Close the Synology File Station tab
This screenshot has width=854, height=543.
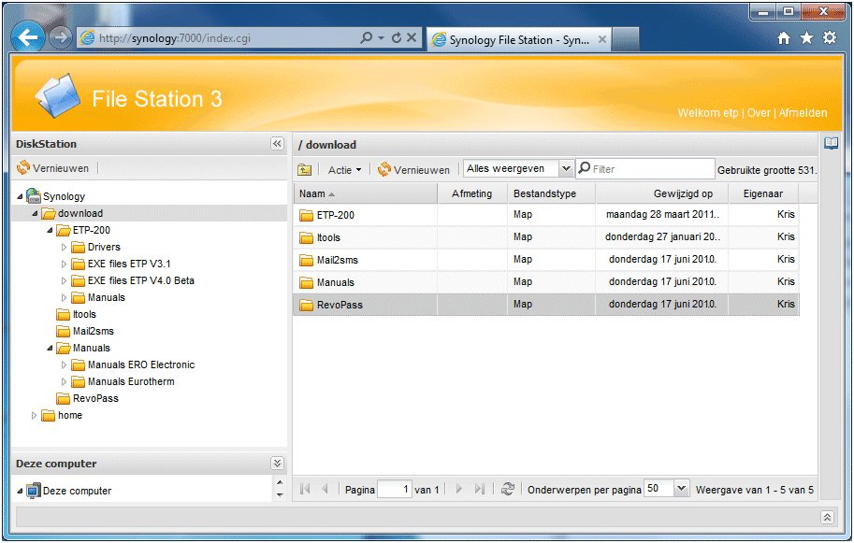point(601,39)
